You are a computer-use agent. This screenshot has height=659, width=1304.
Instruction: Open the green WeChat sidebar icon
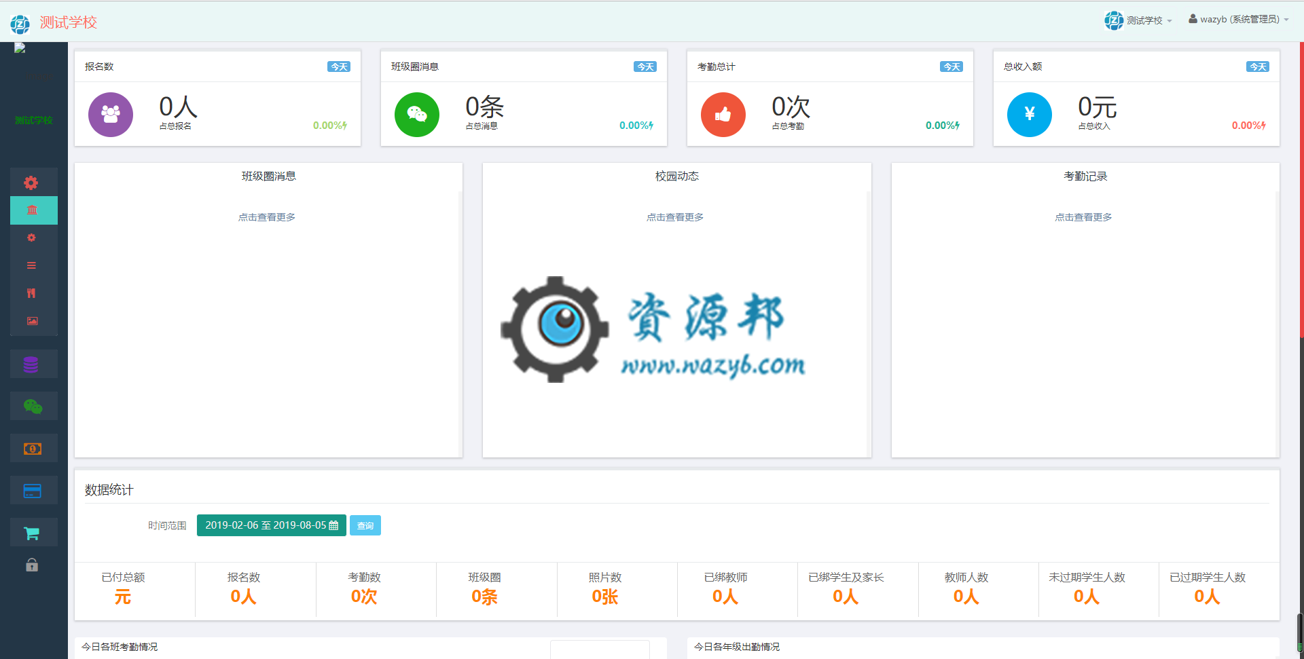33,407
